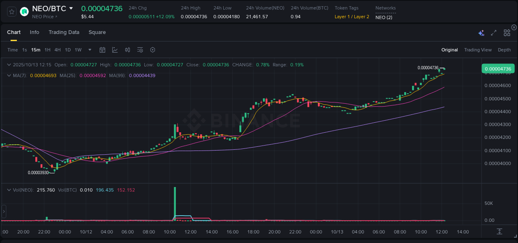Open the date range calendar picker
The image size is (518, 243).
[x=102, y=50]
